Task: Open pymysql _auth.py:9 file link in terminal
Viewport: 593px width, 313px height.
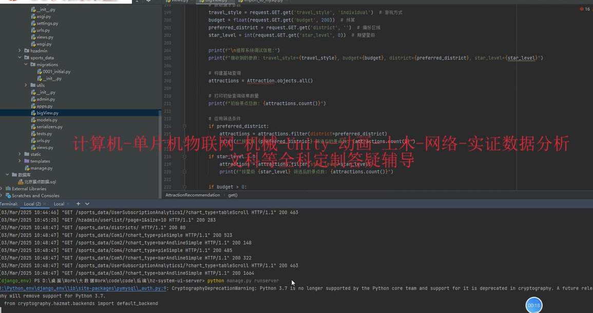Action: tap(83, 288)
